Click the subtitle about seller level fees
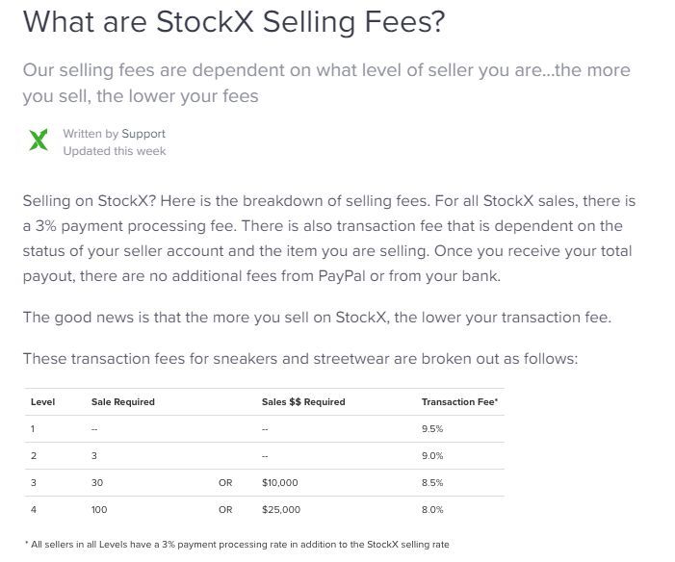The height and width of the screenshot is (562, 675). [x=326, y=85]
